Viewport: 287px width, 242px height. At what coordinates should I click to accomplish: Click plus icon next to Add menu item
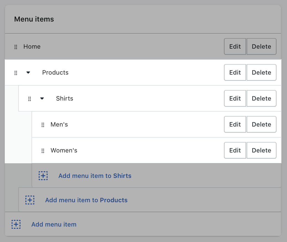click(x=16, y=224)
